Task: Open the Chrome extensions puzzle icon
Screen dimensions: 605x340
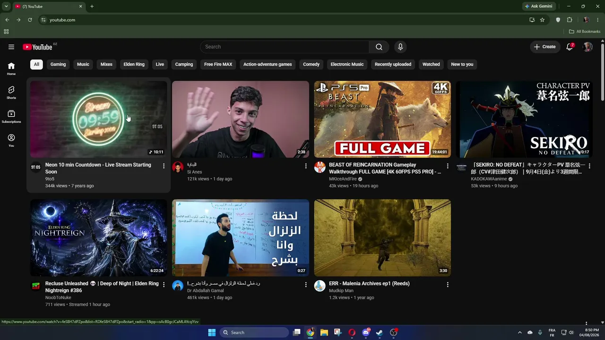Action: click(570, 20)
